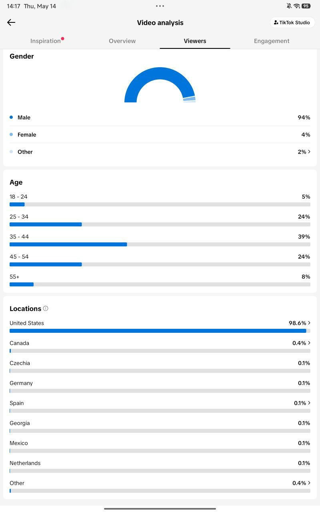Expand the Other gender chevron
Screen dimensions: 320x512
pyautogui.click(x=309, y=152)
